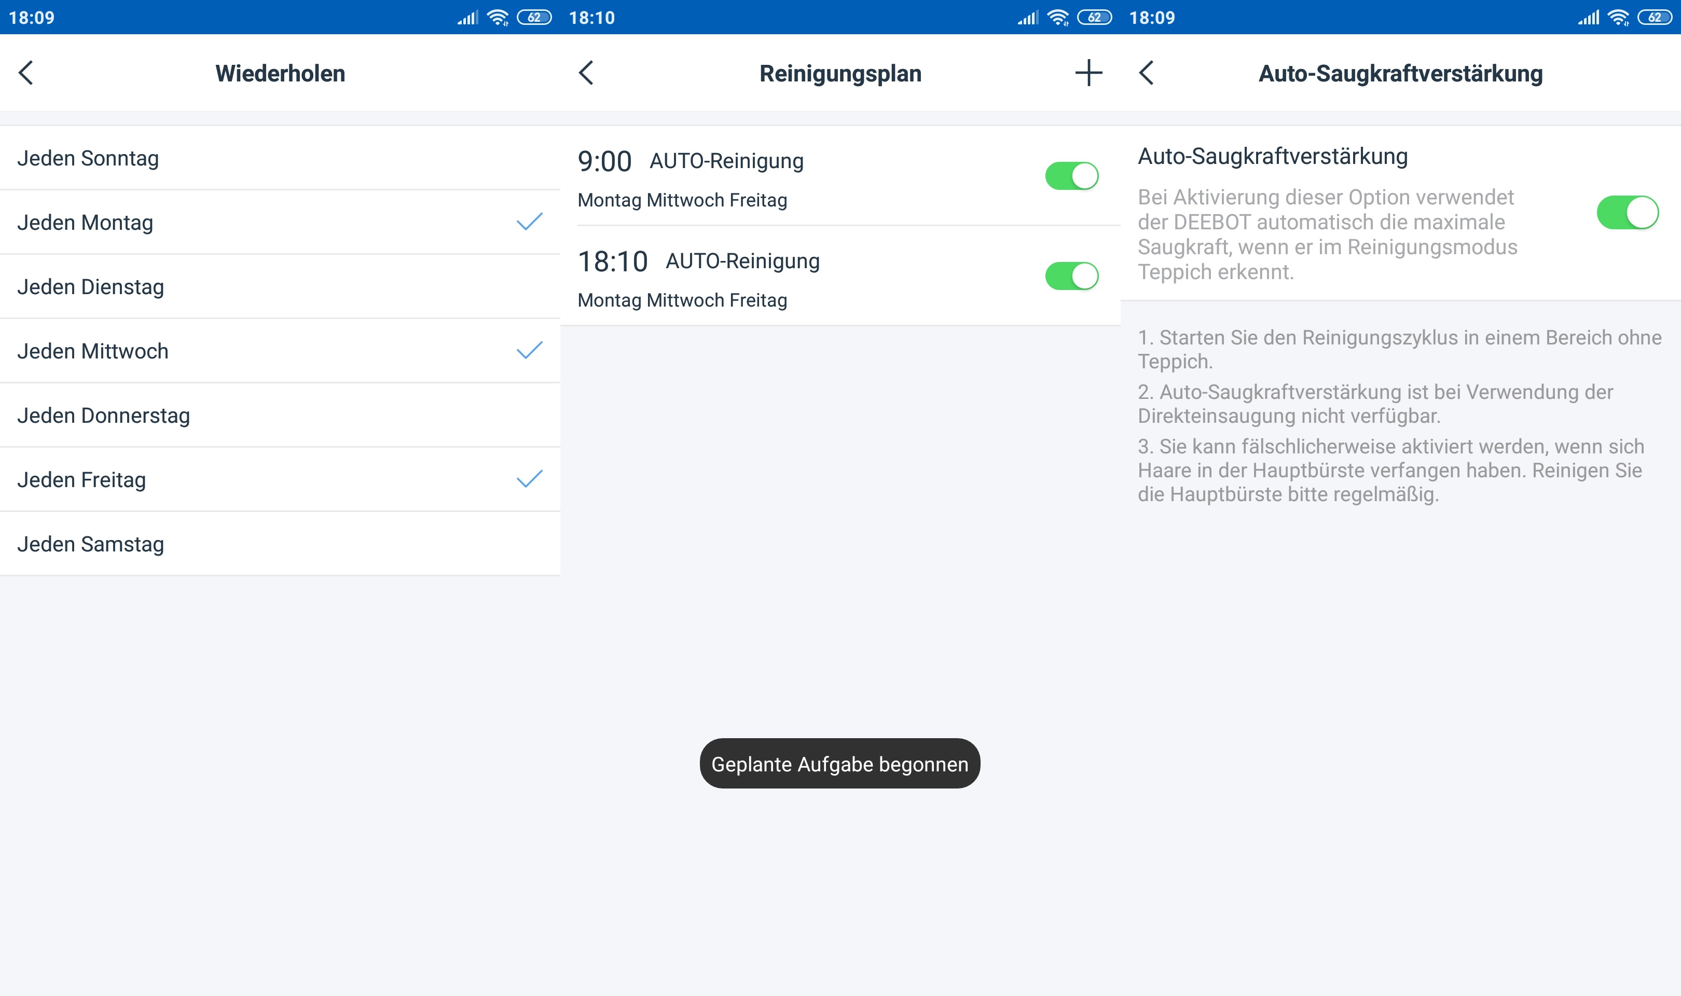Go back from the Auto-Saugkraftverstärkung screen

(x=1146, y=73)
